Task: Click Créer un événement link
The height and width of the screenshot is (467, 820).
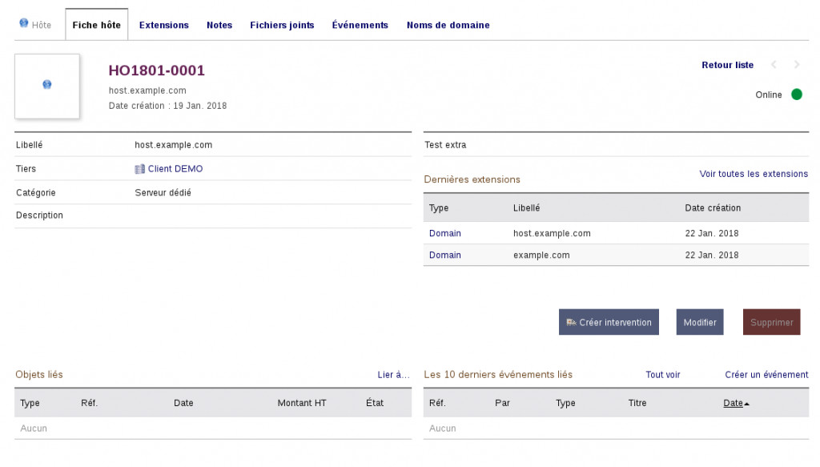Action: (766, 374)
